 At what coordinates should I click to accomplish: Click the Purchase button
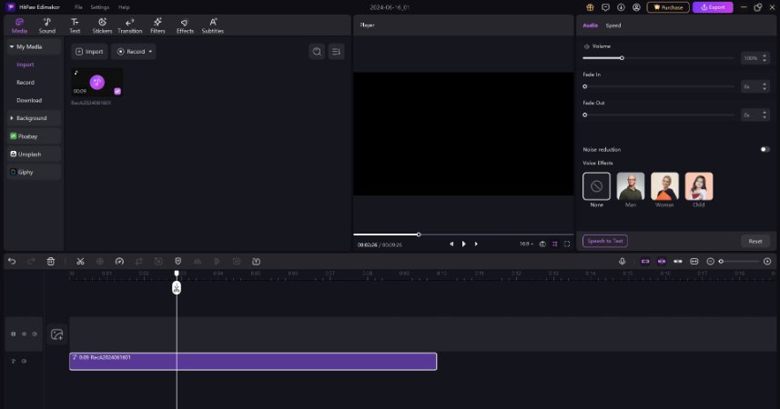668,7
